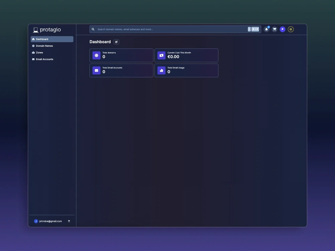
Task: Click johndoe@gmail.com account label
Action: [x=51, y=221]
